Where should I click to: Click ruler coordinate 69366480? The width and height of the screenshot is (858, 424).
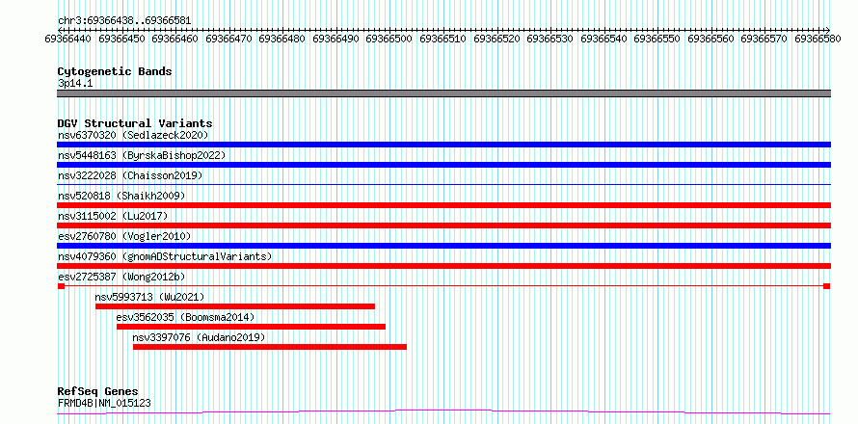pos(282,39)
